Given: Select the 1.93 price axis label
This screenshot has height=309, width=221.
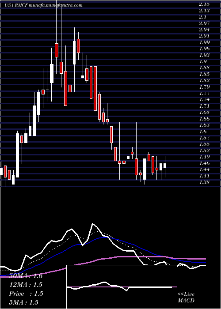Looking at the screenshot, I should [204, 55].
